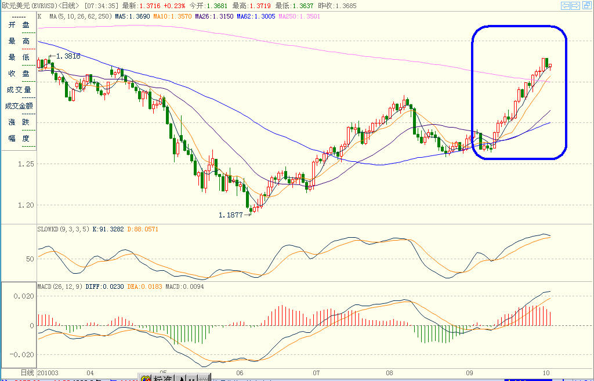The width and height of the screenshot is (594, 381).
Task: Click the 10 month marker on date axis
Action: tap(546, 373)
